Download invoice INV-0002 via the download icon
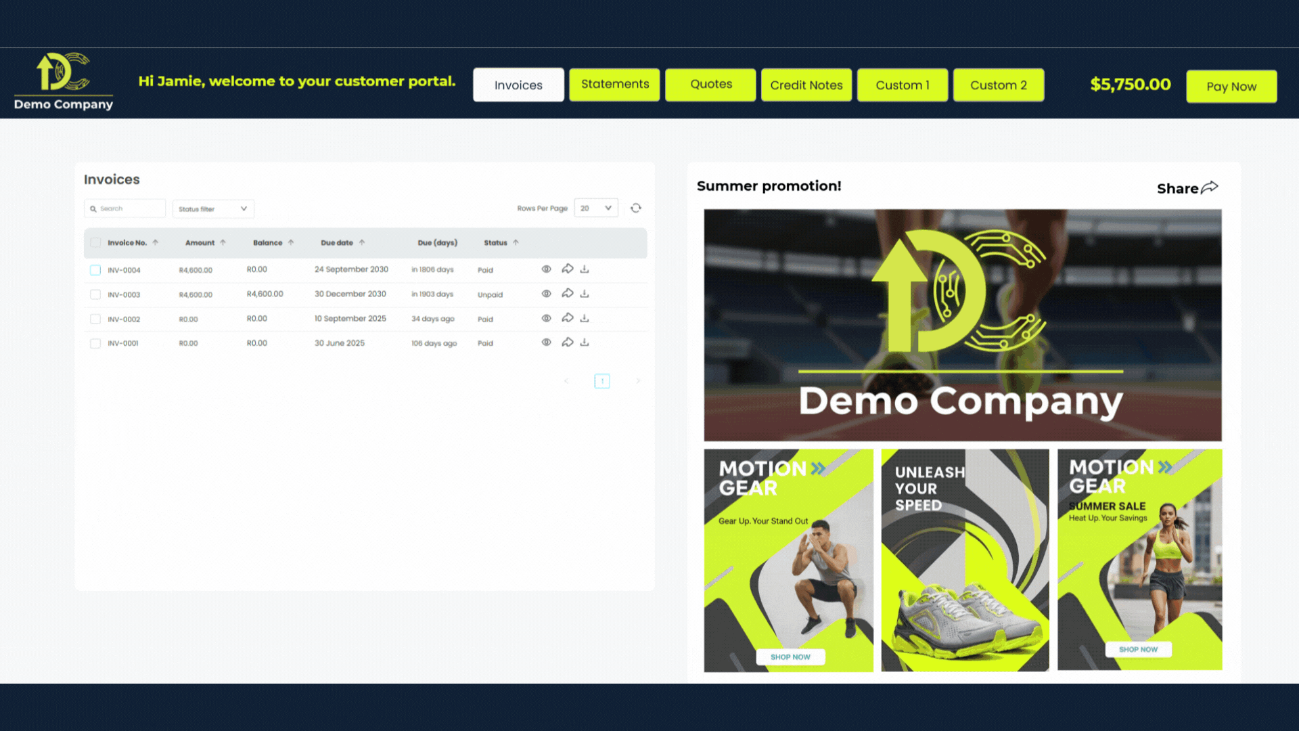Screen dimensions: 1299x731 coord(585,317)
